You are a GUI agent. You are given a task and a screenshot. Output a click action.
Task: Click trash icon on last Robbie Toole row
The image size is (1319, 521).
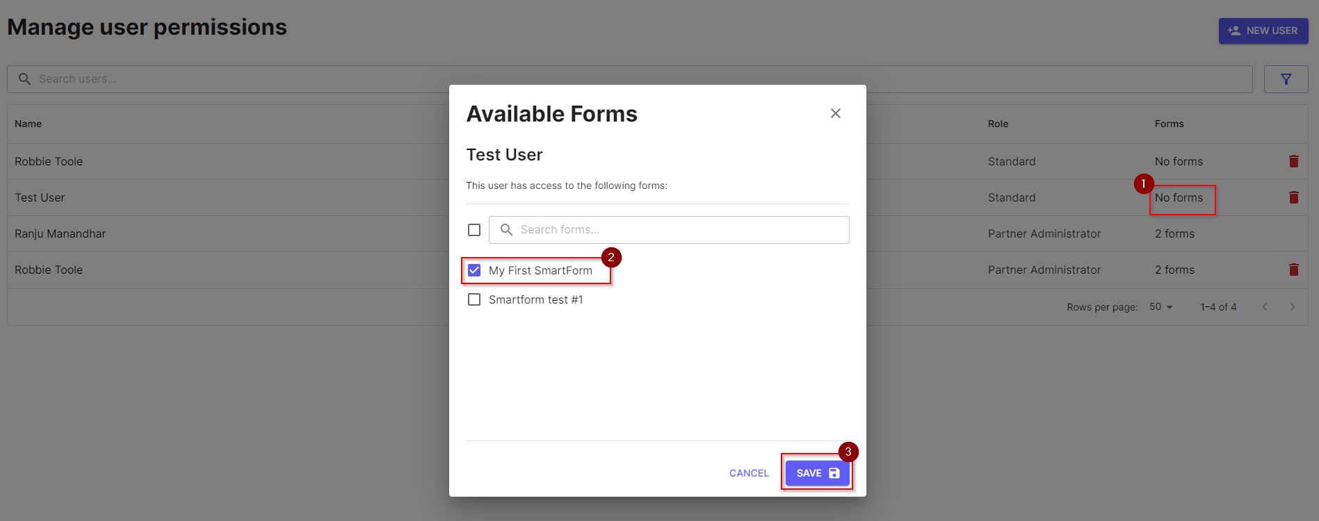1294,270
